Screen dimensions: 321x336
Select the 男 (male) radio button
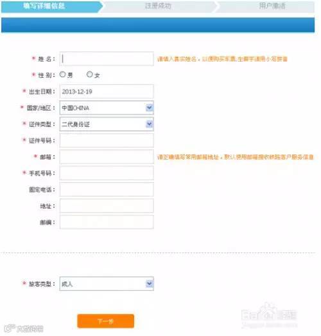click(62, 74)
